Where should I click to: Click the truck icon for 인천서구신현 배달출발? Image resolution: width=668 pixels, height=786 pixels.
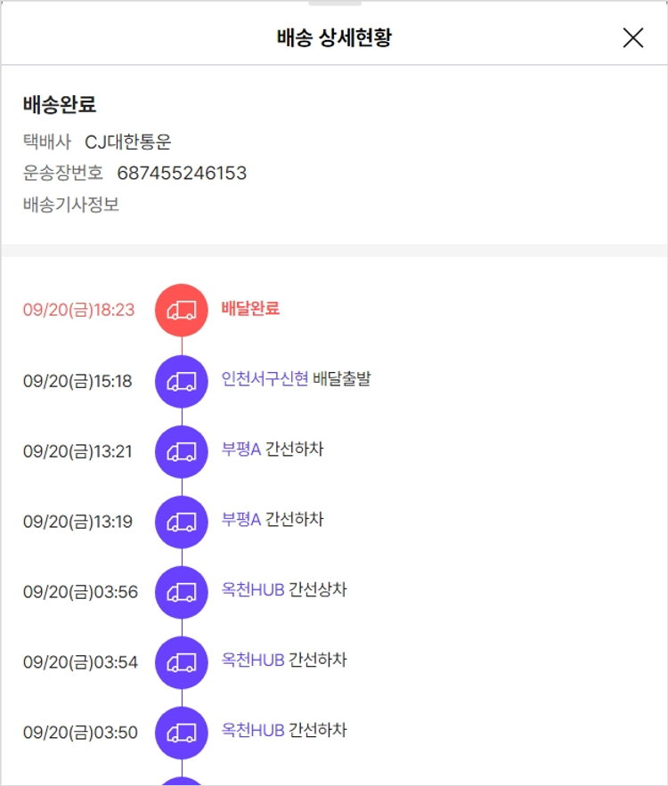point(182,381)
